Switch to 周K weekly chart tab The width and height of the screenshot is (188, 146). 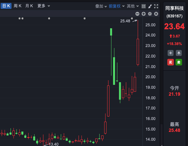(17, 6)
